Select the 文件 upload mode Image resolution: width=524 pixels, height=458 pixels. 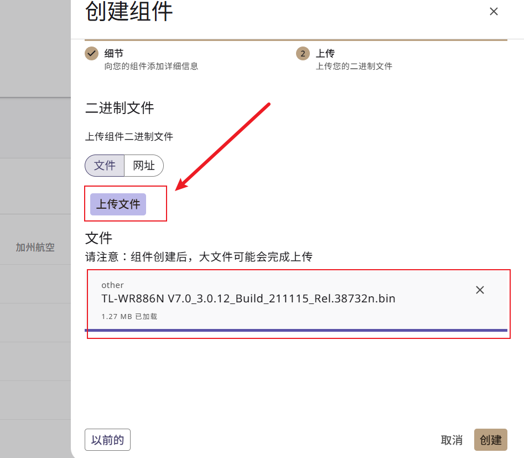(x=105, y=166)
